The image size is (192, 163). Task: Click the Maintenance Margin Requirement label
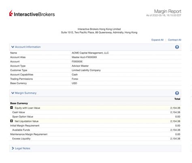tap(29, 134)
